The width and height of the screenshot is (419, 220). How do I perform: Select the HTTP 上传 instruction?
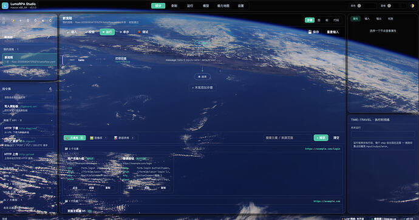point(29,156)
